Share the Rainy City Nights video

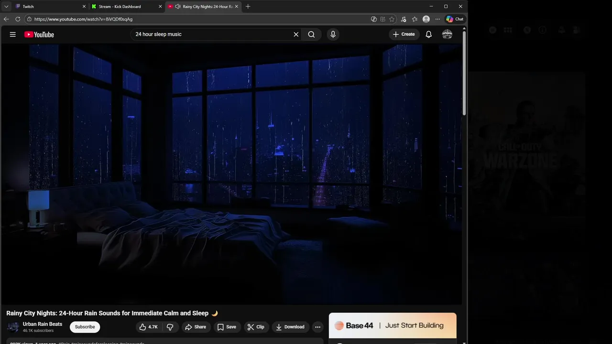pos(196,327)
